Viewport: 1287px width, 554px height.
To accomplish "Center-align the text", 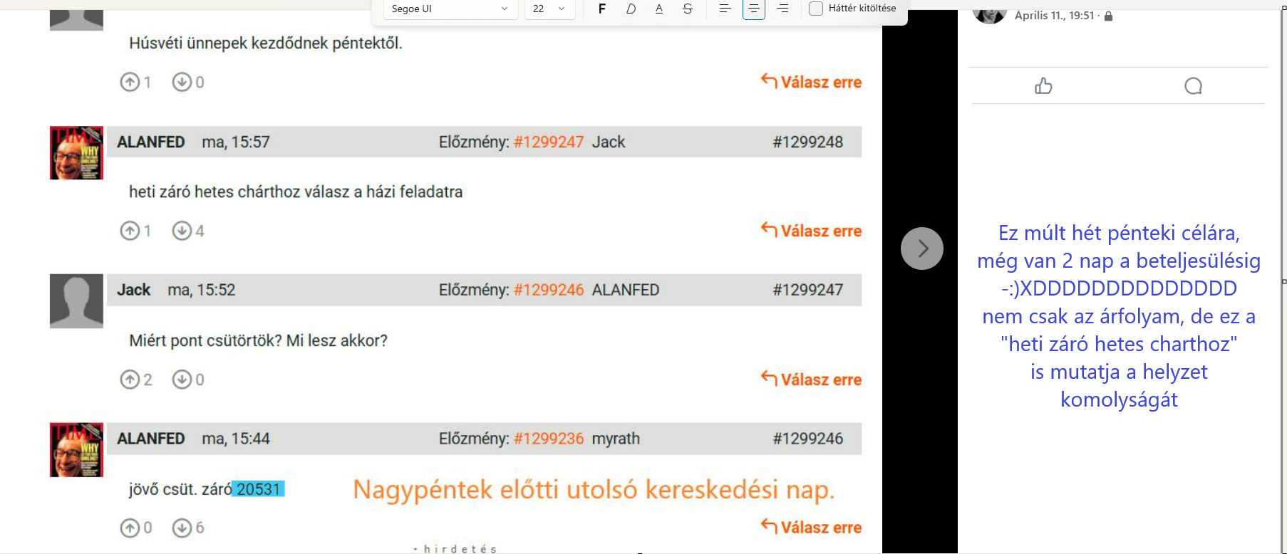I will [753, 9].
